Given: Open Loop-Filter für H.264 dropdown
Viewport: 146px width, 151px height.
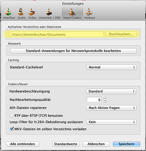Looking at the screenshot, I should click(x=111, y=122).
